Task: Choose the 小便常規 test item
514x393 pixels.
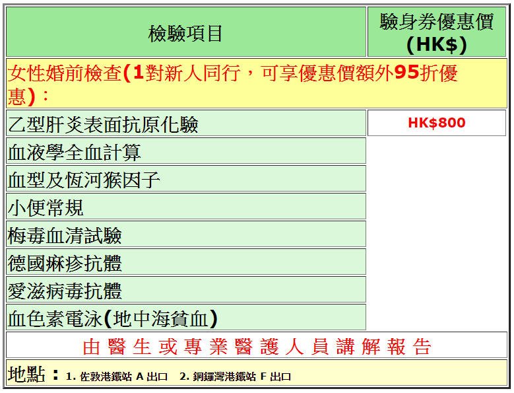Action: pos(46,208)
